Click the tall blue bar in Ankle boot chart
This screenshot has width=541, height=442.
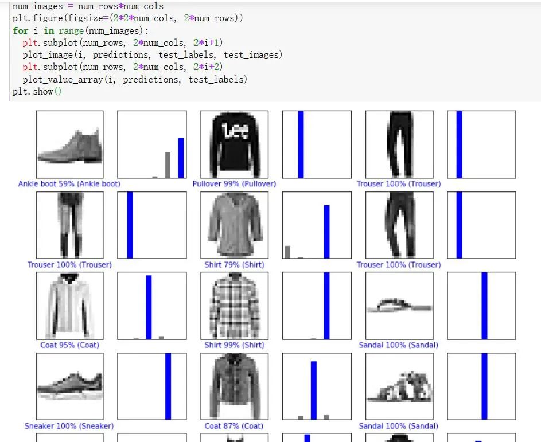181,158
